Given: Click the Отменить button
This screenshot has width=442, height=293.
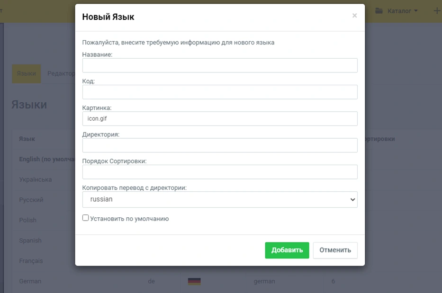Looking at the screenshot, I should (x=335, y=250).
